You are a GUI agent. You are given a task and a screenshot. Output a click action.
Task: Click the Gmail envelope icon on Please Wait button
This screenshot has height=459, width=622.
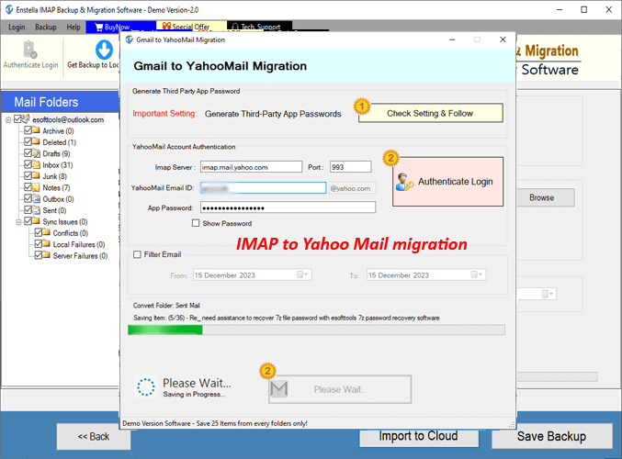pos(279,389)
